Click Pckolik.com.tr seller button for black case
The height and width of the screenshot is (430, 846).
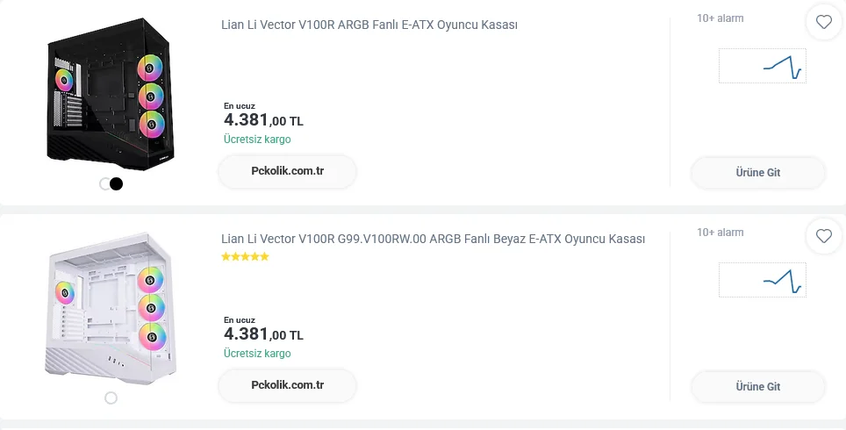click(287, 171)
